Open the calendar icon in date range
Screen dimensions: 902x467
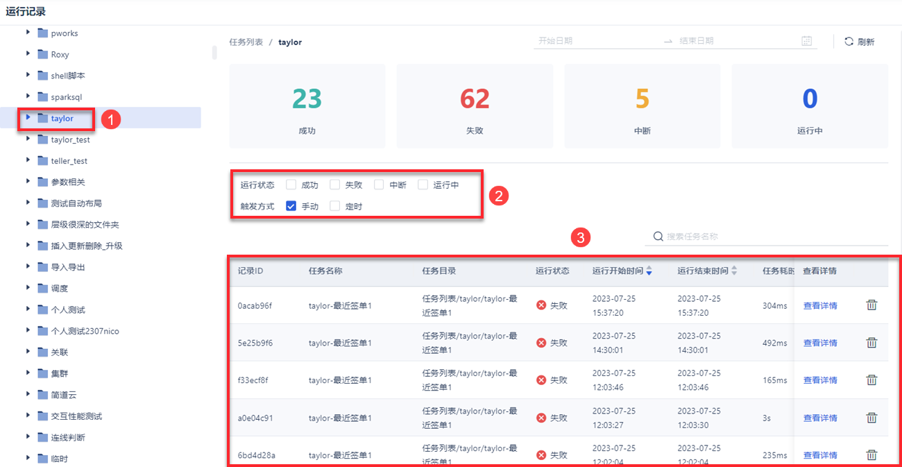click(806, 41)
